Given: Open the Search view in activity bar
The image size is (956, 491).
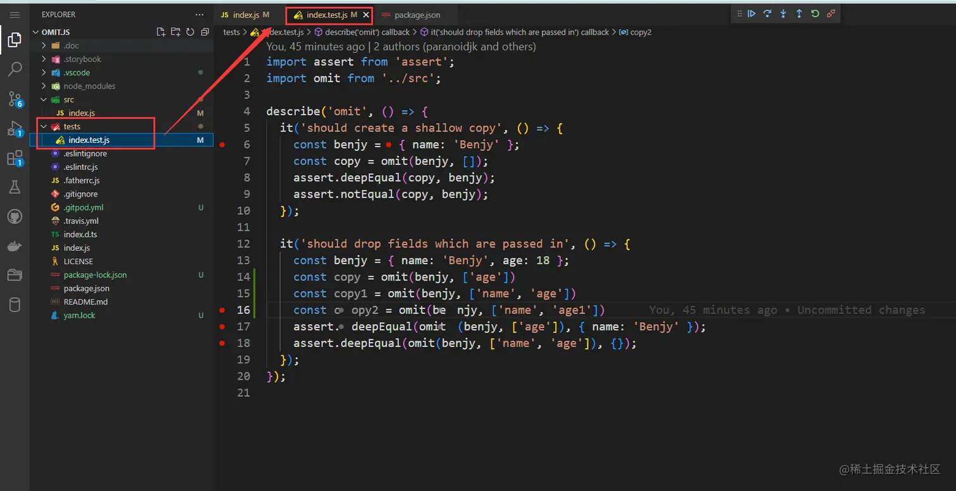Looking at the screenshot, I should (15, 69).
